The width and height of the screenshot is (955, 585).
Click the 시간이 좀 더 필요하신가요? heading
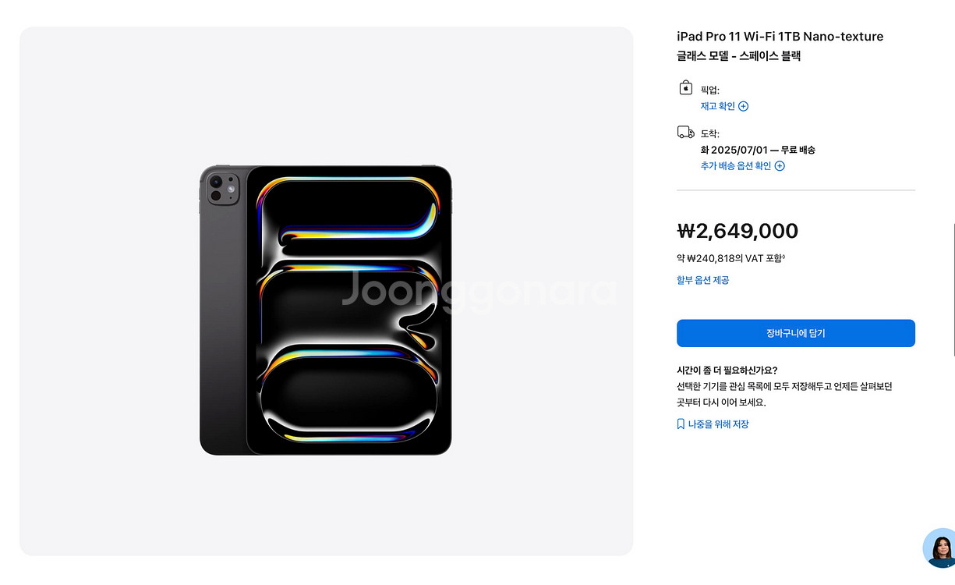(727, 370)
